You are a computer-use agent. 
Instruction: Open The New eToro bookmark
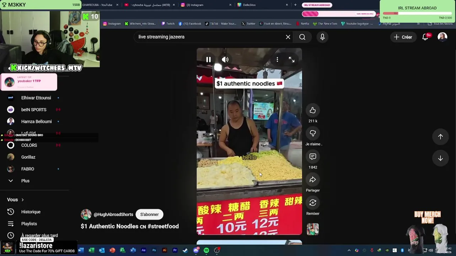point(325,24)
